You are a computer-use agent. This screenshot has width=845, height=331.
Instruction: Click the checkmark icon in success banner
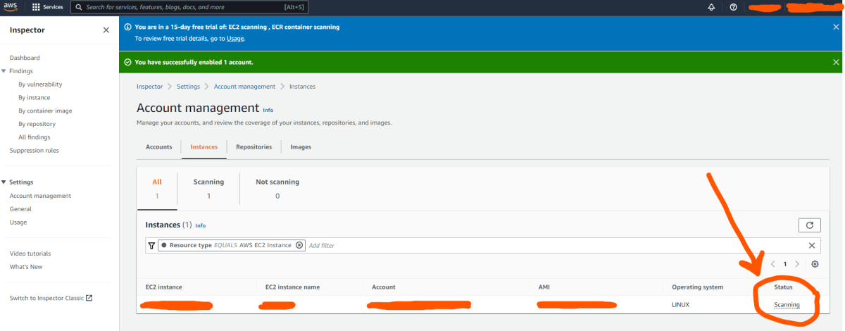(x=127, y=62)
